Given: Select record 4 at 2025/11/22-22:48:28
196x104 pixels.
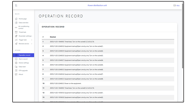Looking at the screenshot, I should point(108,56).
